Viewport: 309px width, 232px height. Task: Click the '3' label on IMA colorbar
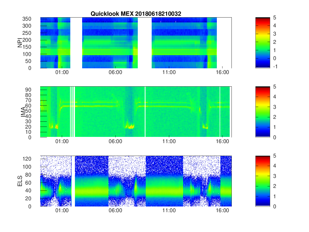coord(274,107)
